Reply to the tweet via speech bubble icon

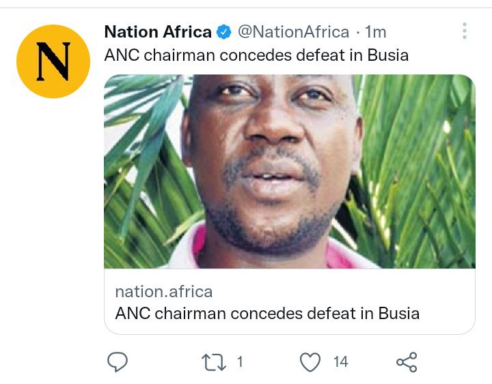point(118,362)
